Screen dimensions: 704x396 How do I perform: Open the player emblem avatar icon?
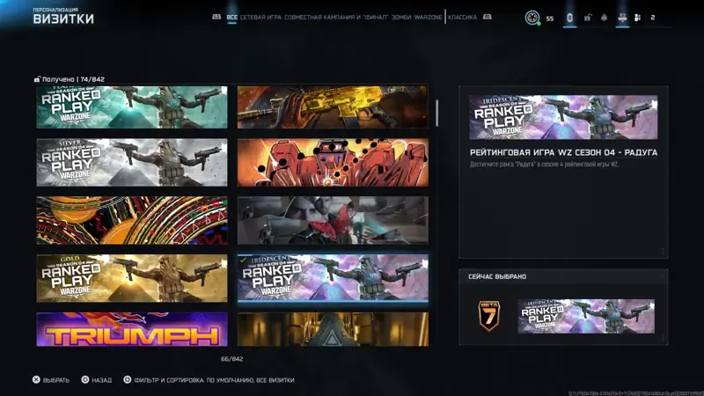coord(532,18)
